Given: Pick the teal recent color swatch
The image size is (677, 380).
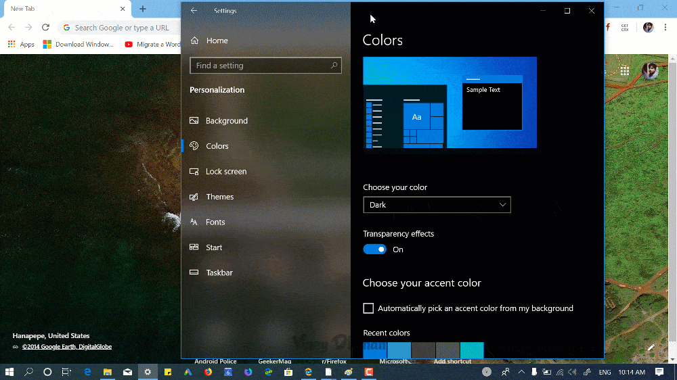Looking at the screenshot, I should pos(472,350).
